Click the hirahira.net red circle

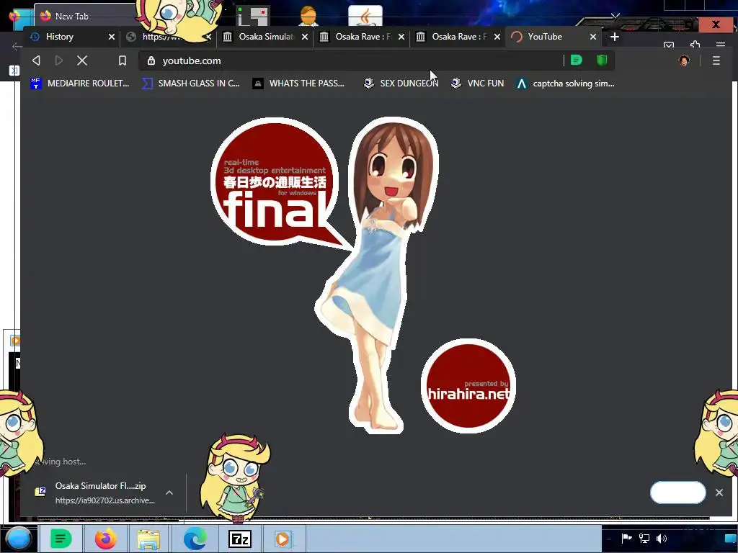(x=468, y=386)
